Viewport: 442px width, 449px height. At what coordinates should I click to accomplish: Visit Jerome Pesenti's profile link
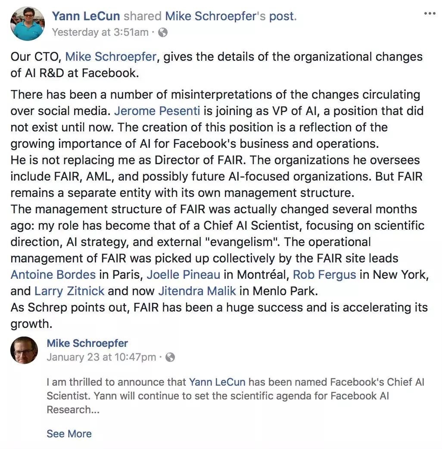click(x=157, y=111)
